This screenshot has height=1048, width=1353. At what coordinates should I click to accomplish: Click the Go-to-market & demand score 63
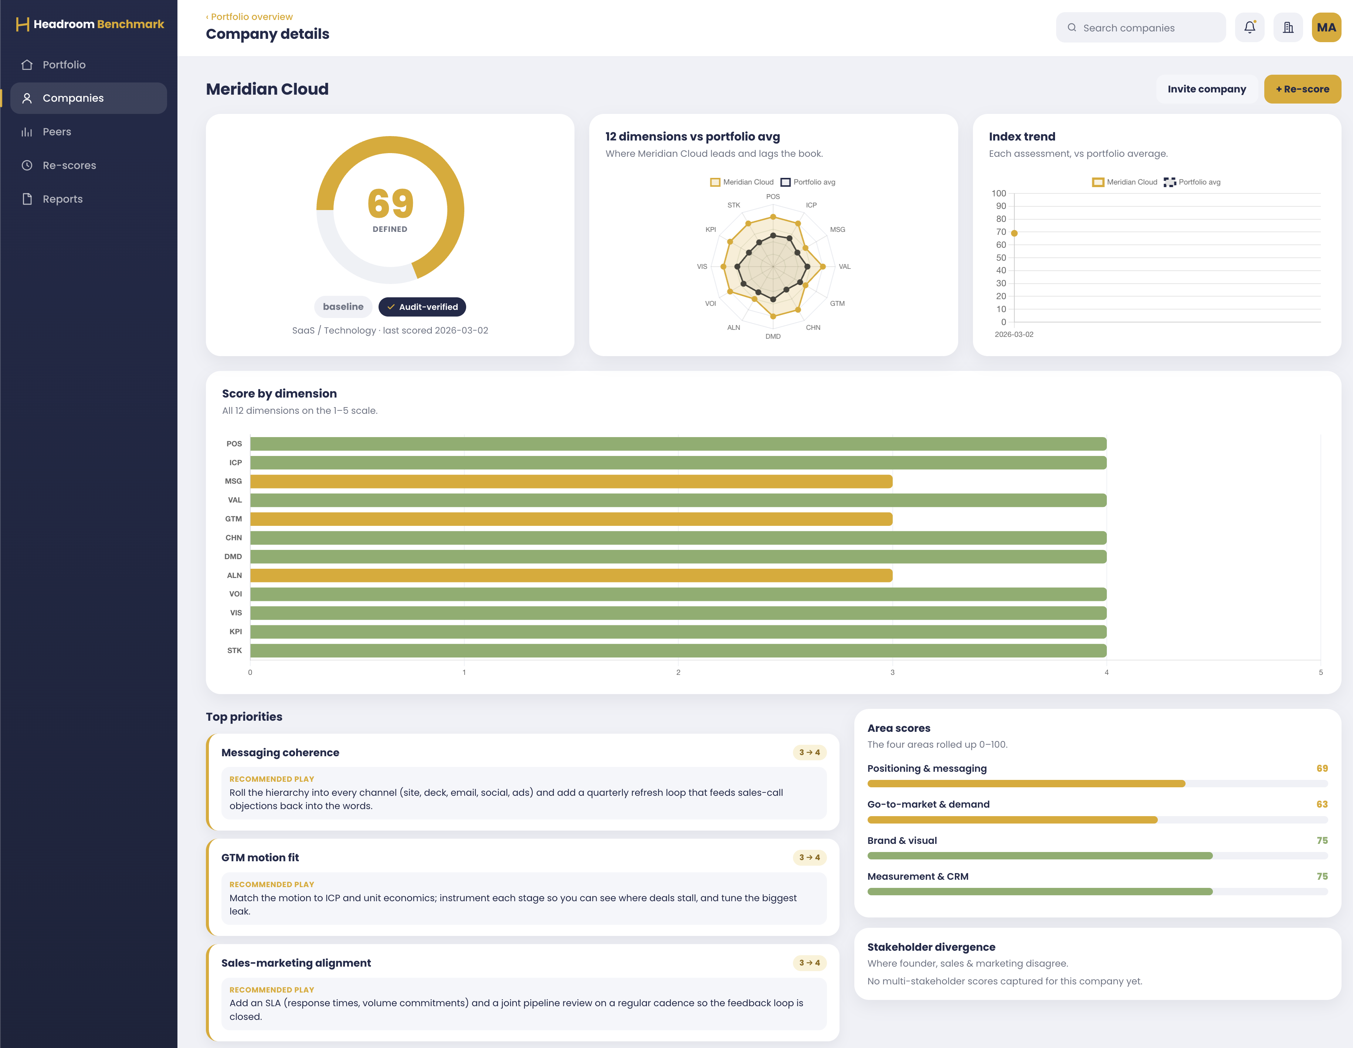point(1322,804)
